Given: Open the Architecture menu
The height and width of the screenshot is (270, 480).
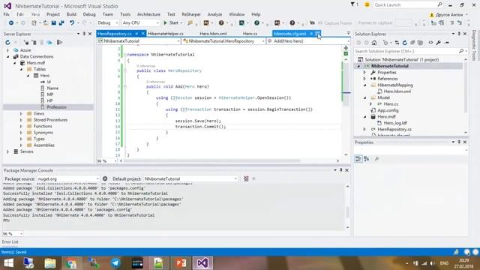Looking at the screenshot, I should coord(148,14).
